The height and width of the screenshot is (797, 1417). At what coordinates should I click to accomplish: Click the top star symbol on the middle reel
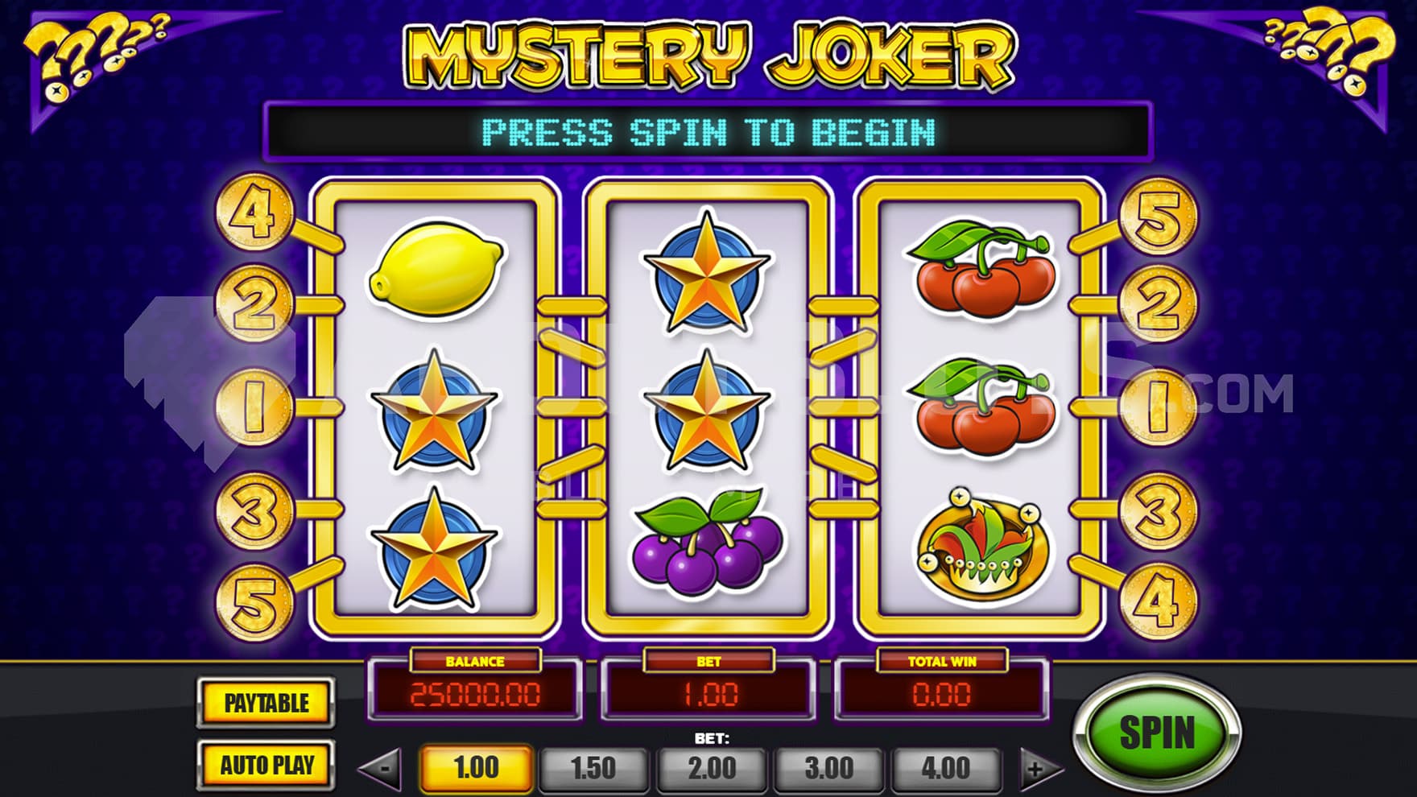tap(707, 274)
